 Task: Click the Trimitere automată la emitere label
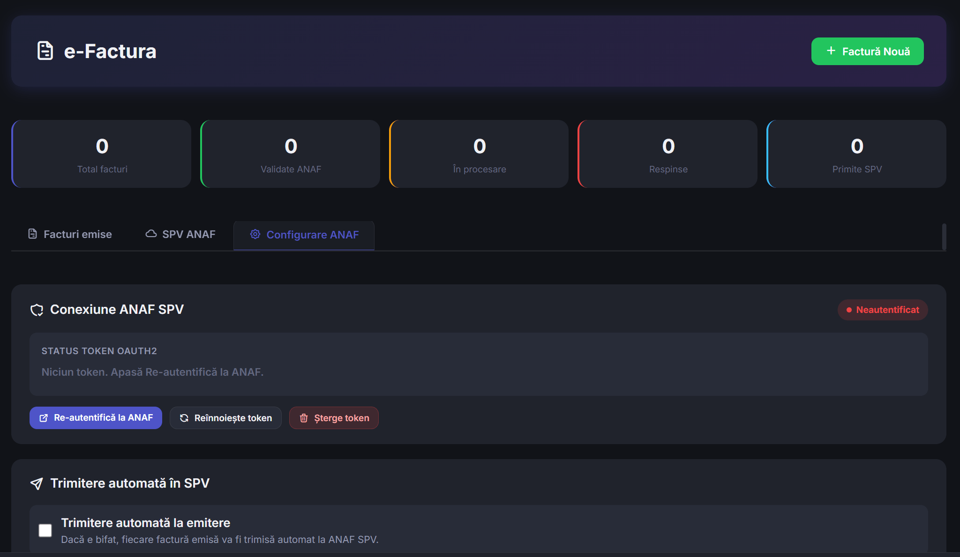(146, 523)
